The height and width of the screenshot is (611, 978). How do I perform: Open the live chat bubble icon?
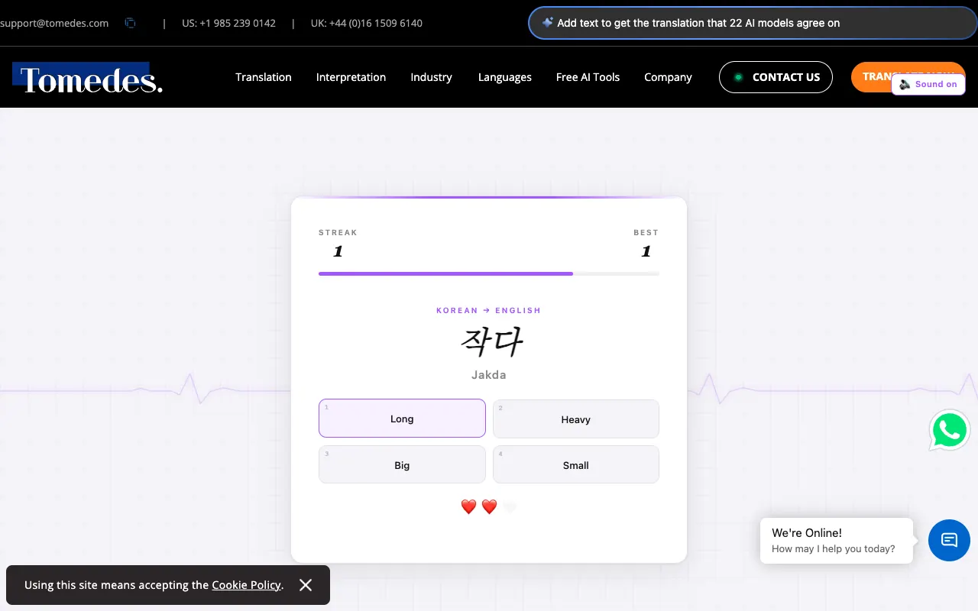click(949, 540)
